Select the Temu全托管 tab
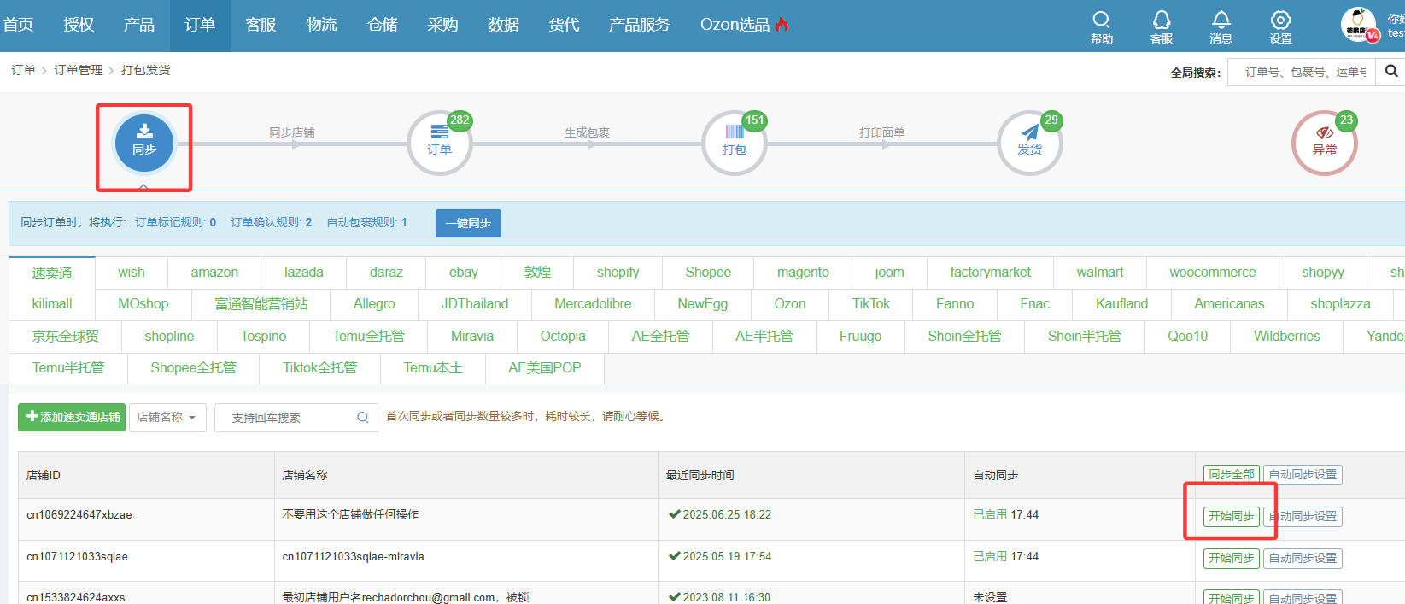Screen dimensions: 1405x604 (x=369, y=336)
